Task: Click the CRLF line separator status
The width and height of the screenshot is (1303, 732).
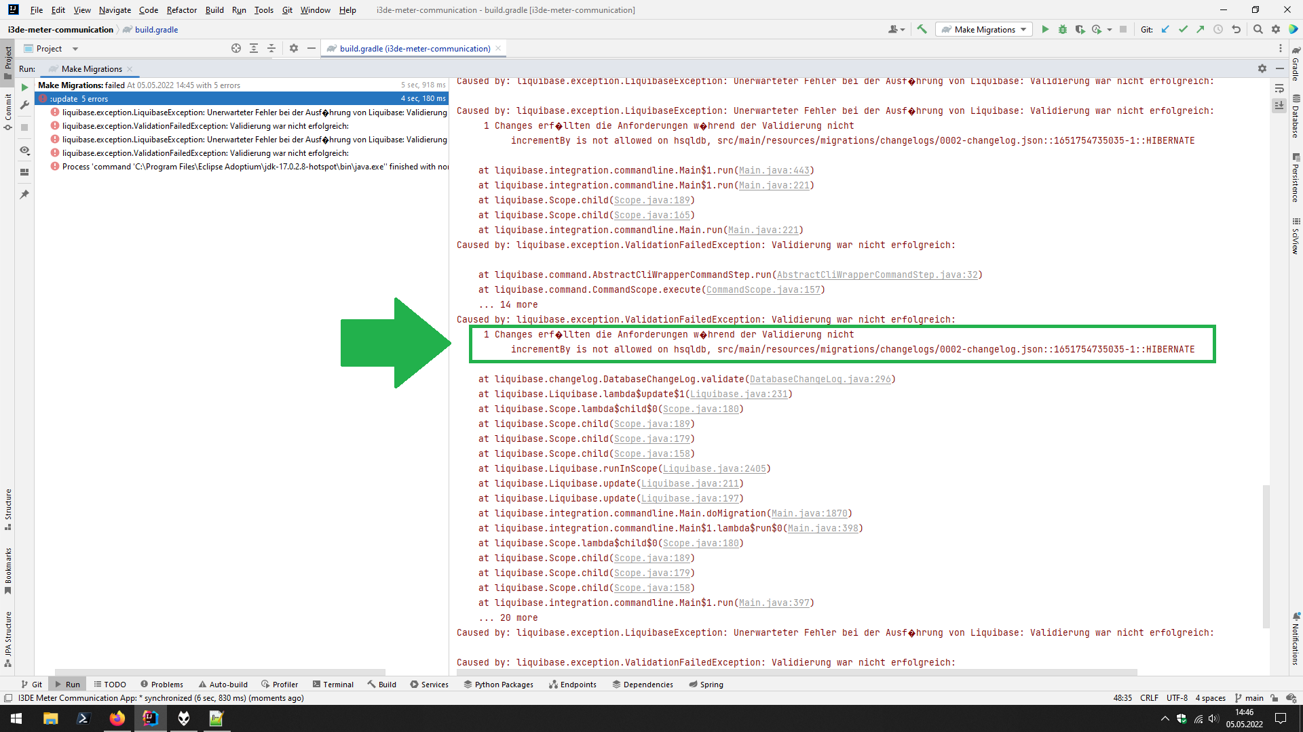Action: tap(1149, 697)
